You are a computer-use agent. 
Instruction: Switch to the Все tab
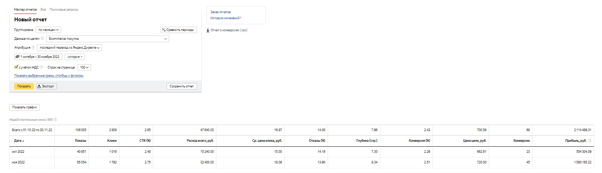pos(43,10)
